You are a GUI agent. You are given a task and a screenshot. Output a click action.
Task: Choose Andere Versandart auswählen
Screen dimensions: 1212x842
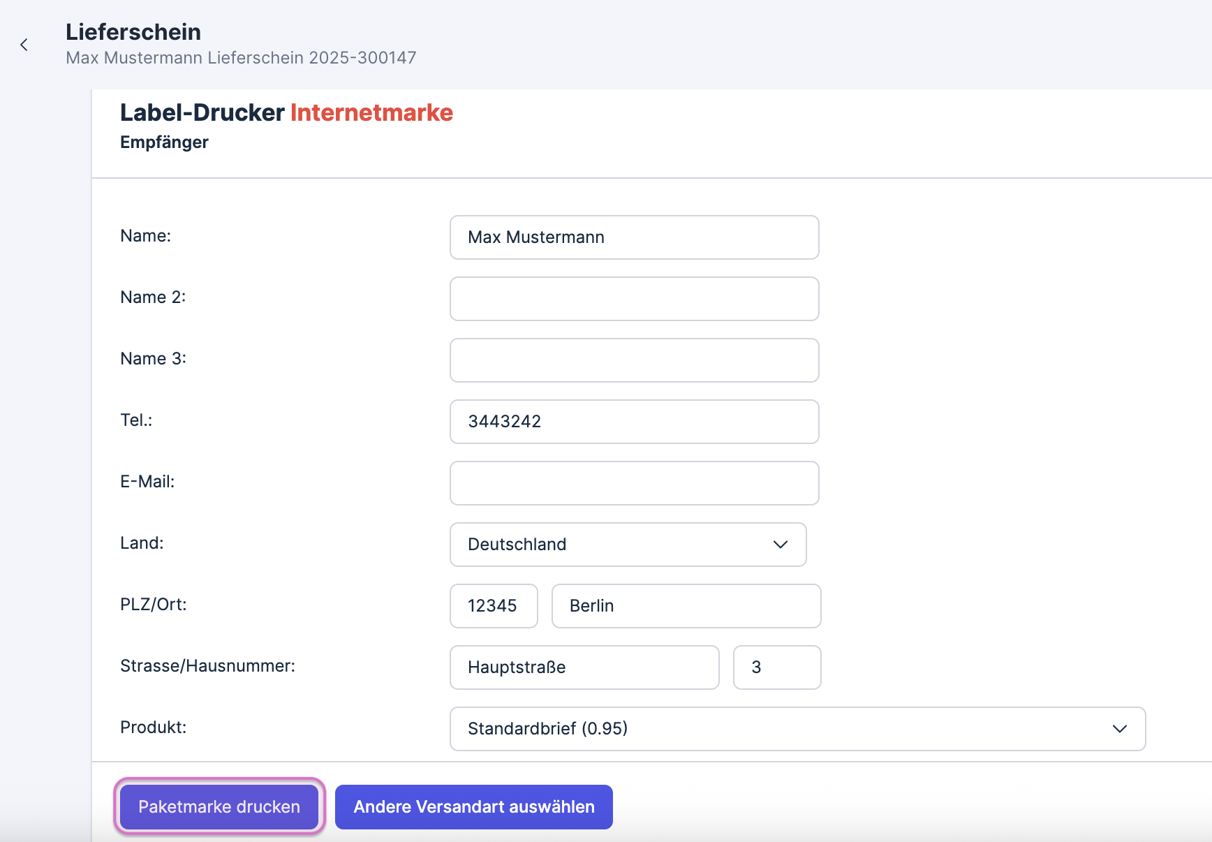click(x=473, y=807)
